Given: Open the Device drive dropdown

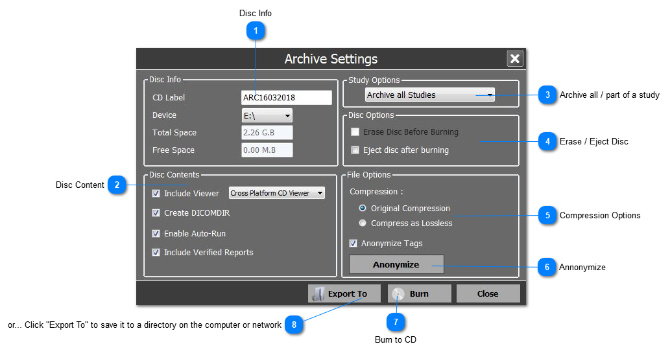Looking at the screenshot, I should click(267, 115).
